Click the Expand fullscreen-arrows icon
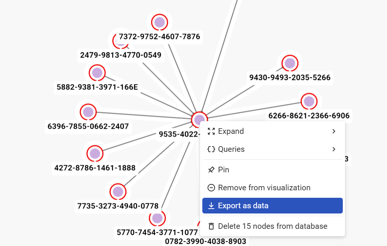This screenshot has width=387, height=246. 211,131
